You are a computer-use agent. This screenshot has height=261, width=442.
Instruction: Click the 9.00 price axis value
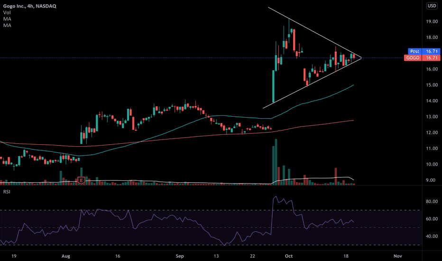click(431, 180)
